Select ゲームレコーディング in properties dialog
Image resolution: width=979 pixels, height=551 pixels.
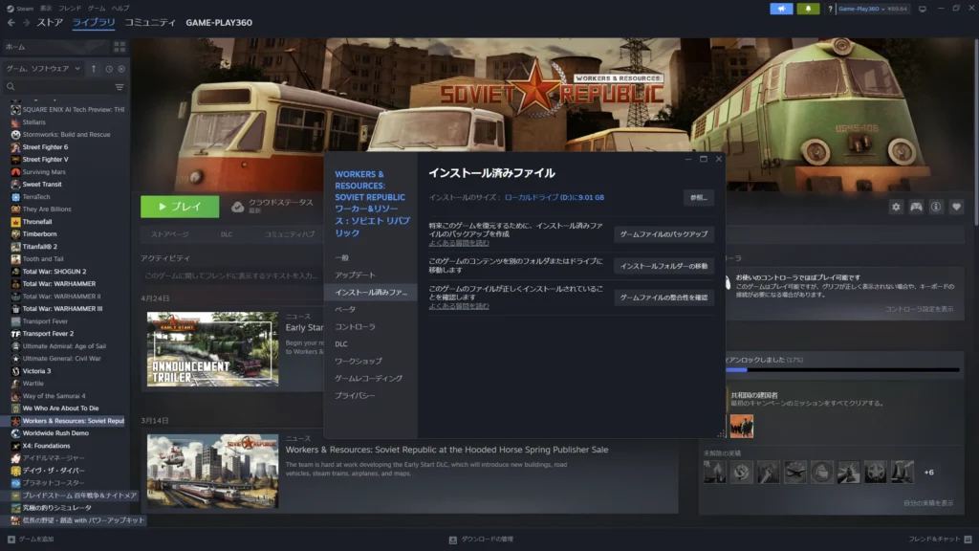click(370, 379)
